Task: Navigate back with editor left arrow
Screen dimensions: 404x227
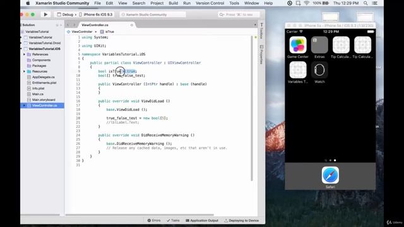Action: 68,25
